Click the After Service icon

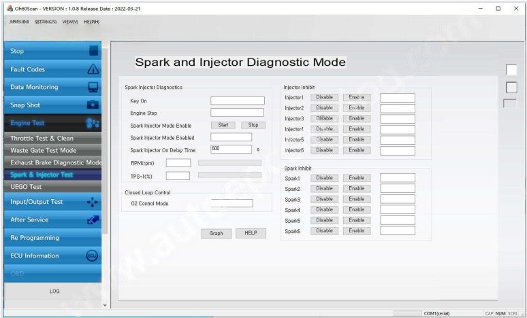pyautogui.click(x=94, y=220)
